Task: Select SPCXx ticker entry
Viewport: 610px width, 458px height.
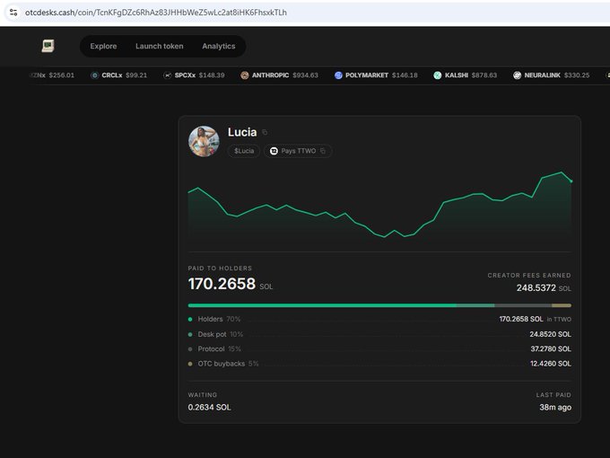Action: 194,75
